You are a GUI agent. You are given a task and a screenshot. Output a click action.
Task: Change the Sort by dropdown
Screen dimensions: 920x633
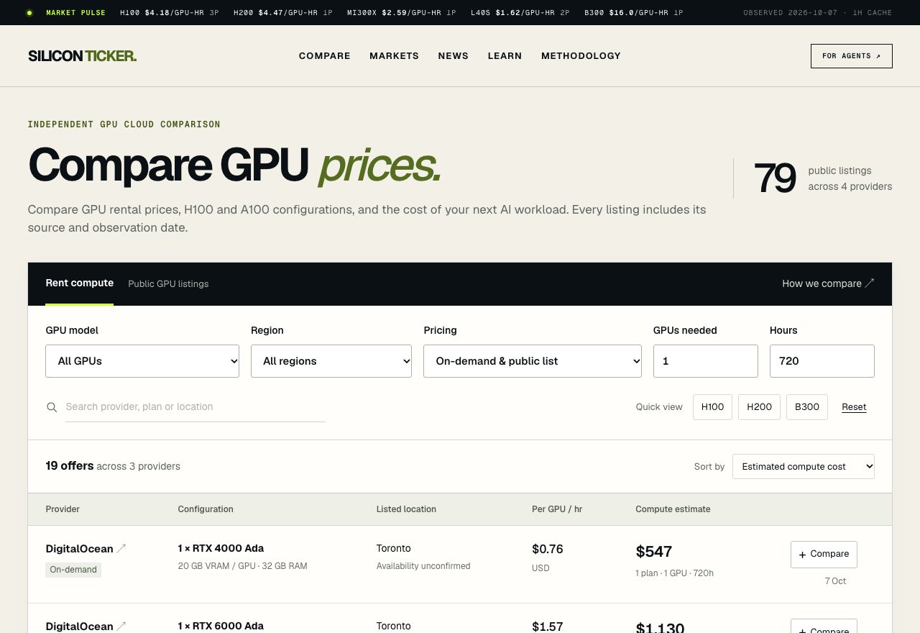[804, 466]
